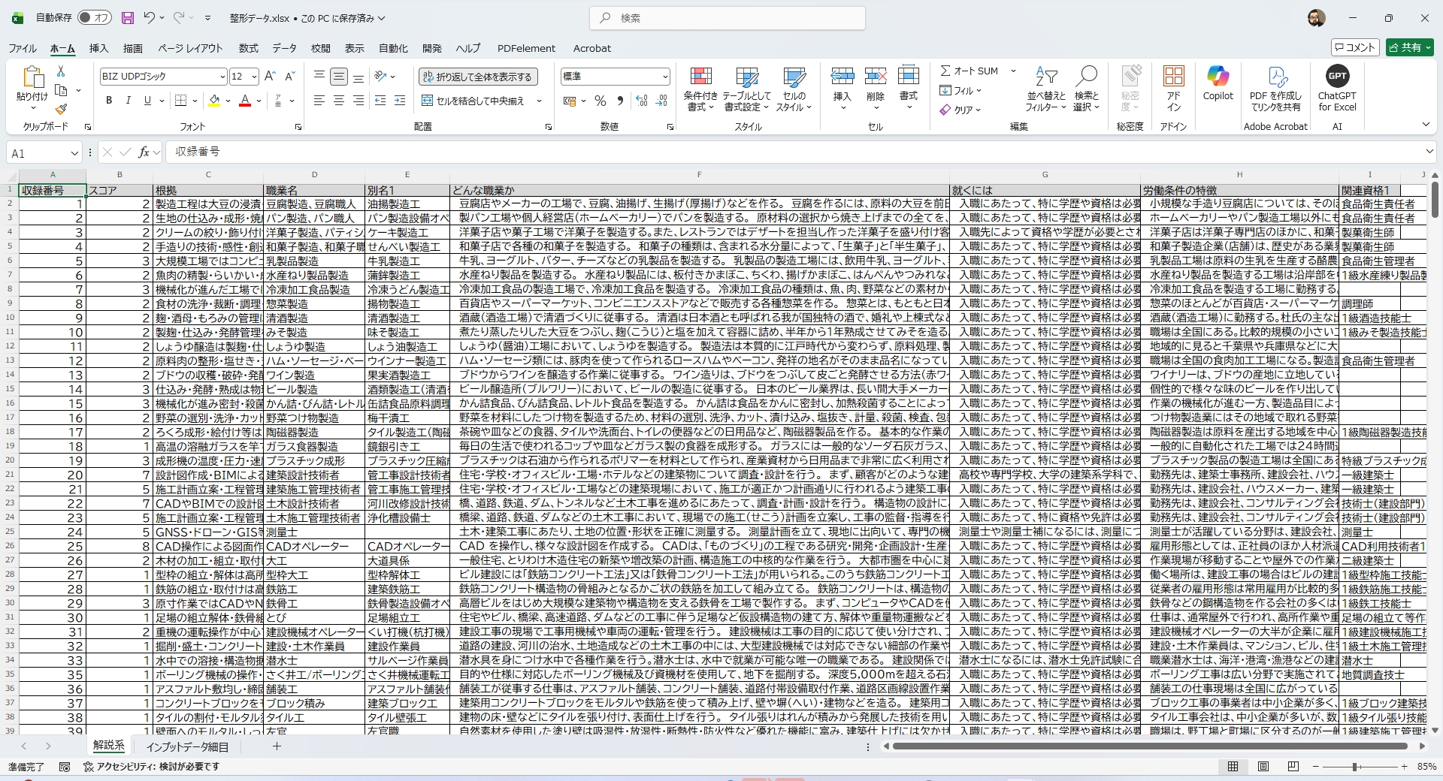
Task: Click inside the formula bar
Action: pos(451,152)
